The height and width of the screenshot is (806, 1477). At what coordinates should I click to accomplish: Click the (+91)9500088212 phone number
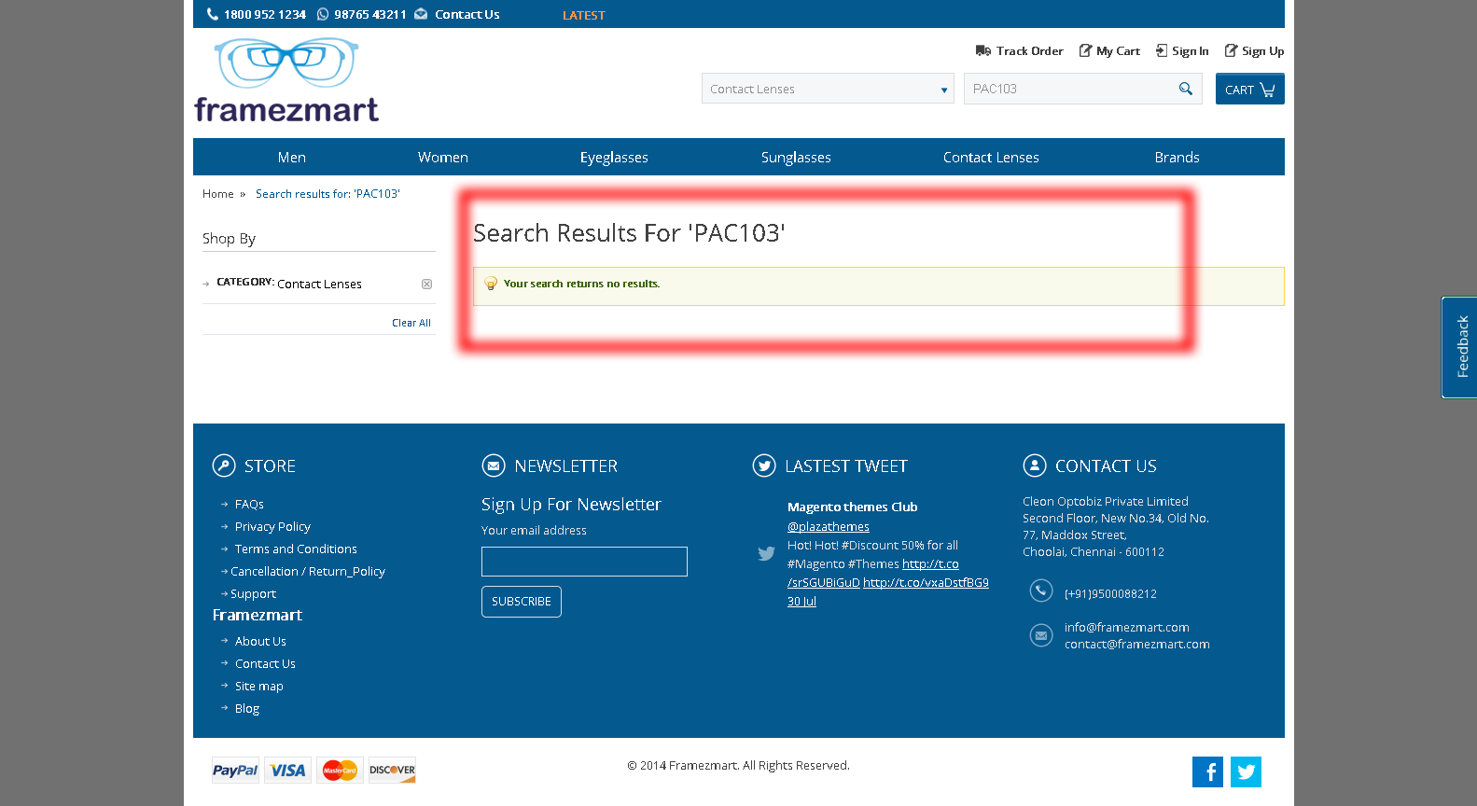click(x=1110, y=594)
